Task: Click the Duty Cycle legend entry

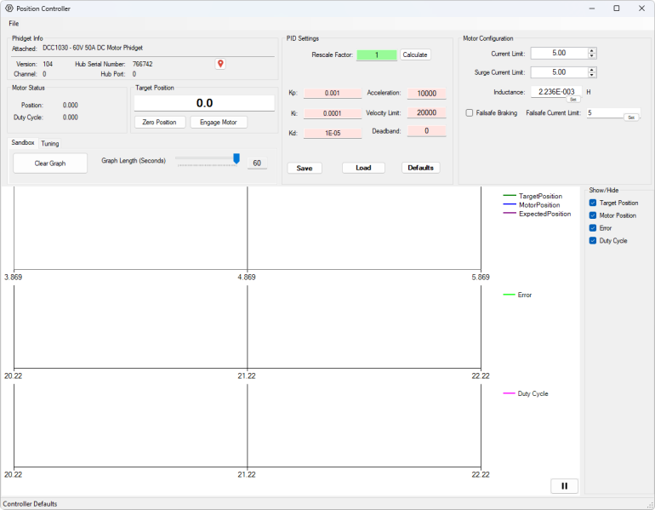Action: pos(526,393)
